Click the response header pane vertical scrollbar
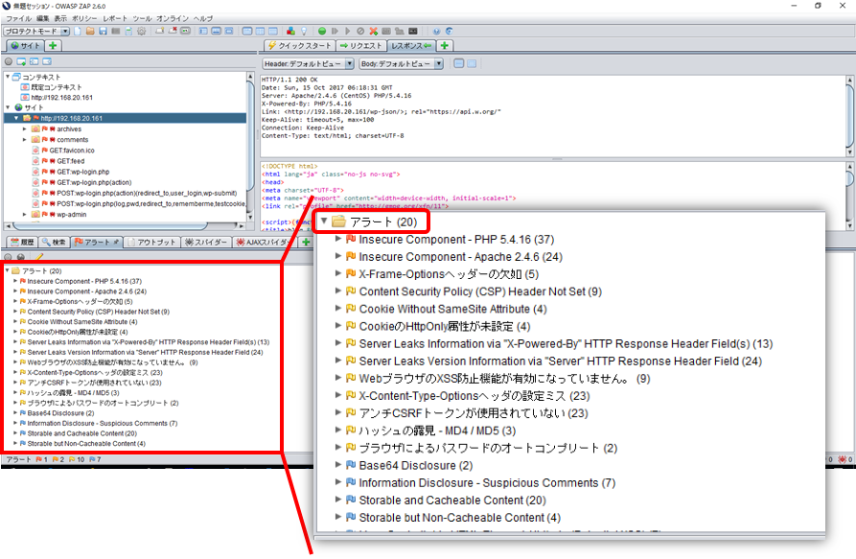The width and height of the screenshot is (856, 559). (849, 116)
